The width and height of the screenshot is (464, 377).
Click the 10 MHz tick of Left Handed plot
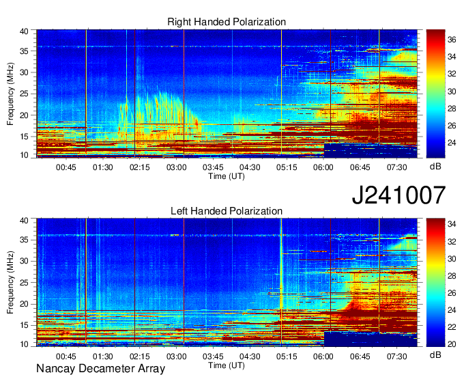pos(25,344)
